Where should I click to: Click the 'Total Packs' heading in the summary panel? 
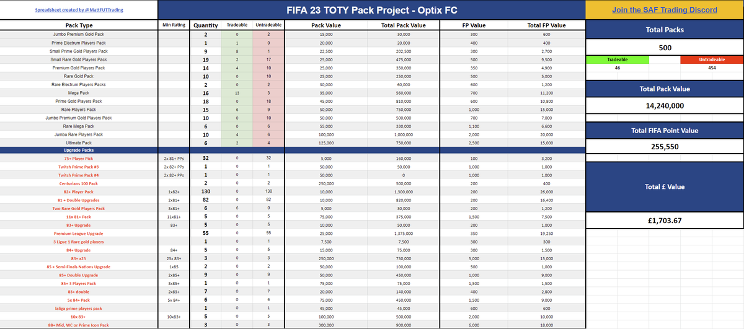665,30
